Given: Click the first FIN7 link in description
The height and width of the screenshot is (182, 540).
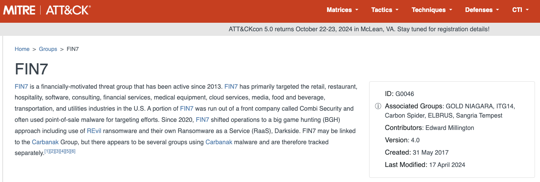Looking at the screenshot, I should pyautogui.click(x=21, y=86).
